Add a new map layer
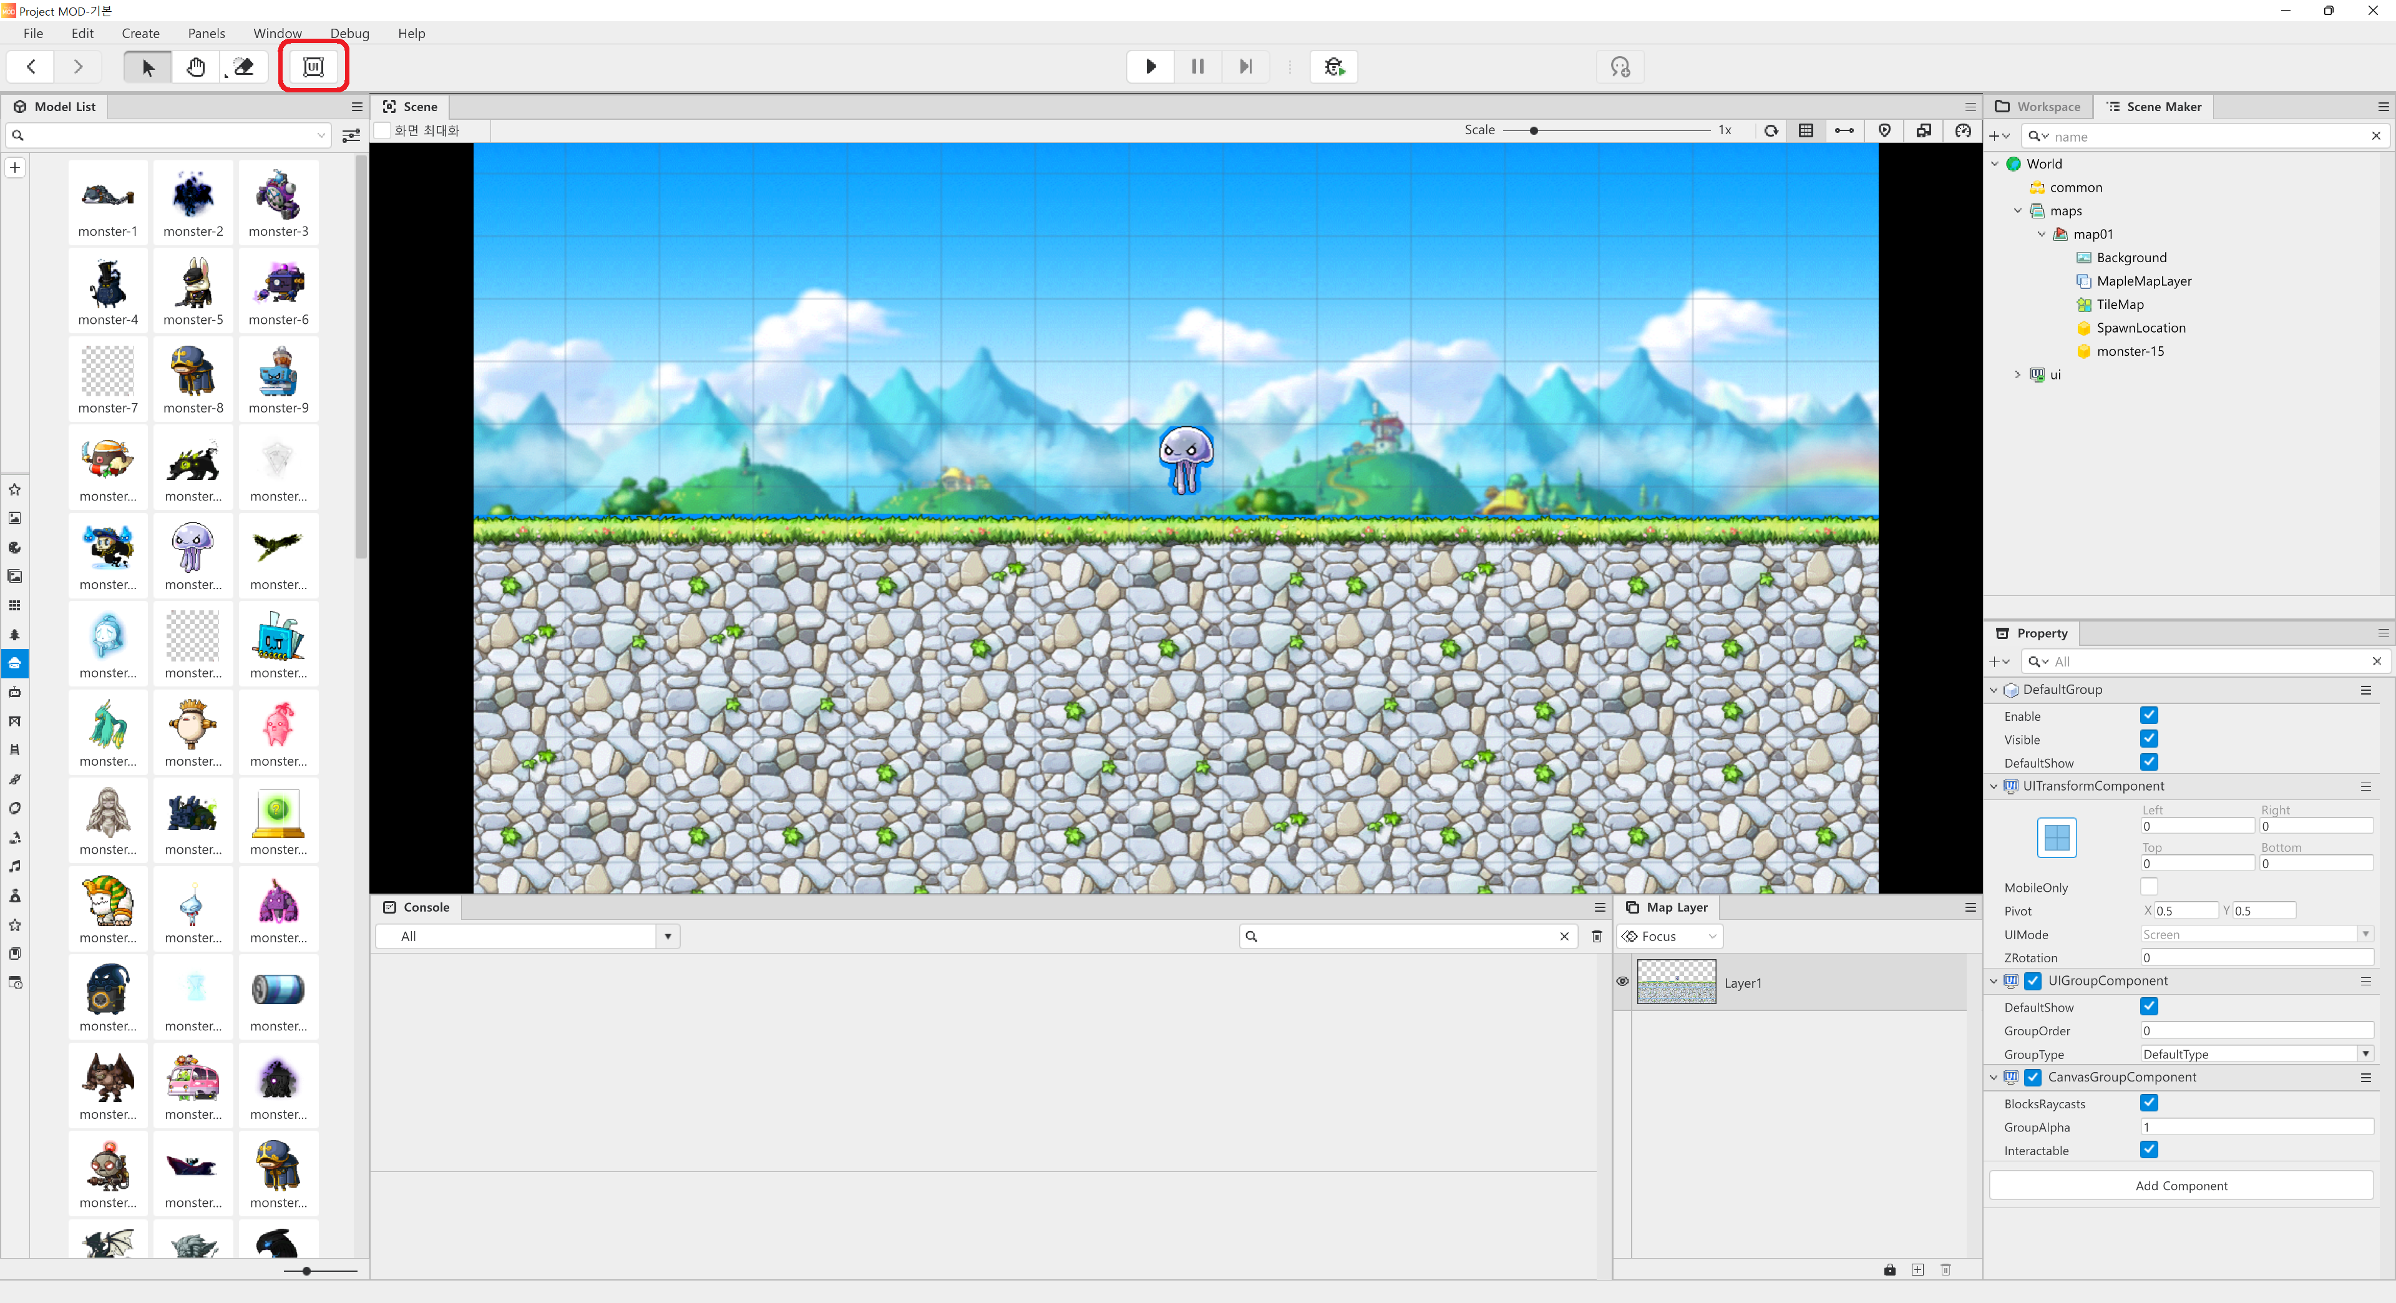The height and width of the screenshot is (1303, 2396). coord(1918,1269)
